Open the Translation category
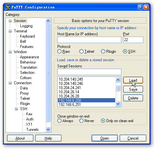This screenshot has width=155, height=149. coord(28,67)
